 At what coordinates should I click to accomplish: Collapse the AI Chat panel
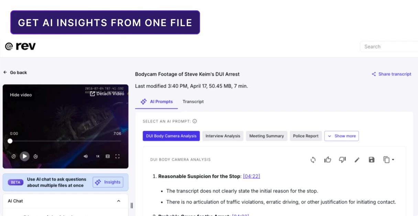click(x=119, y=201)
